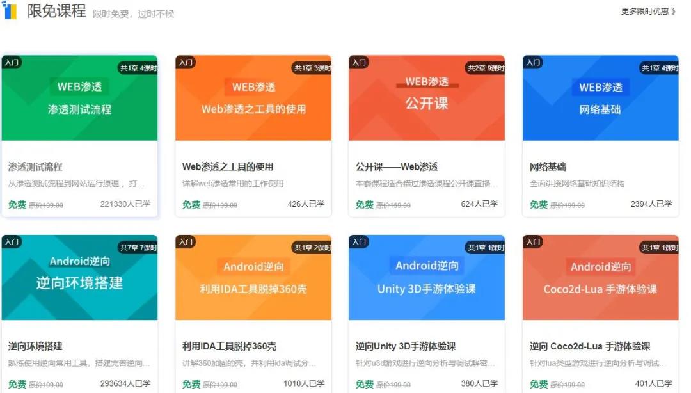Viewport: 691px width, 393px height.
Task: Click the Web渗透之工具的使用 course title
Action: point(228,166)
